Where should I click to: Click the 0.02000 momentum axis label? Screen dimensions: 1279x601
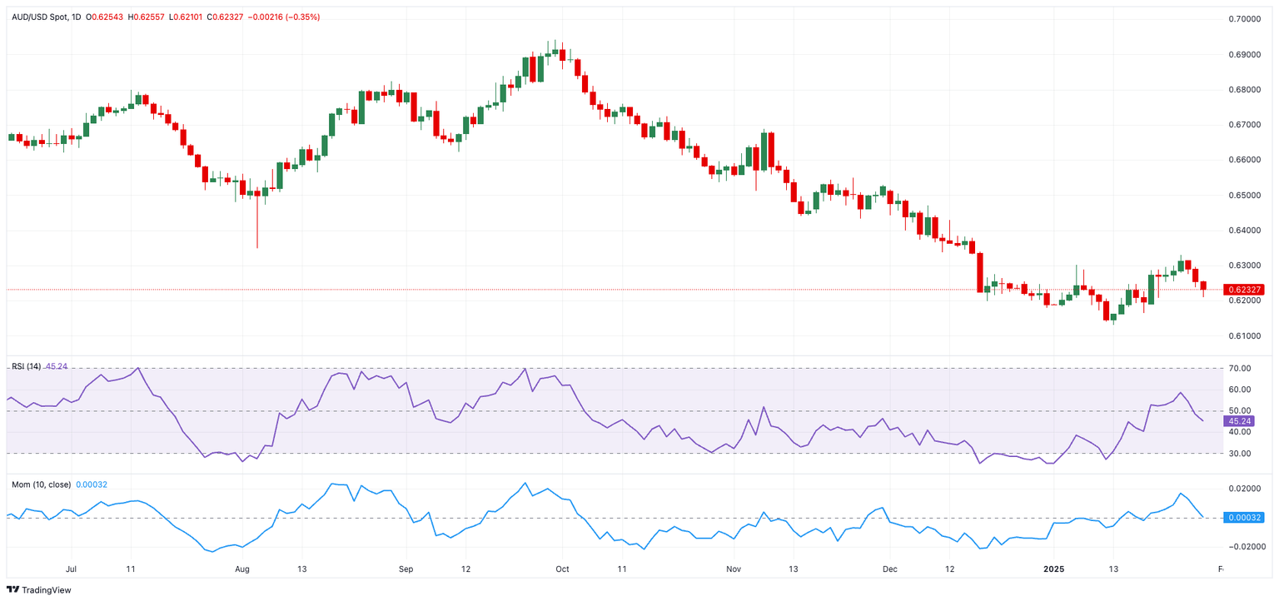1244,489
